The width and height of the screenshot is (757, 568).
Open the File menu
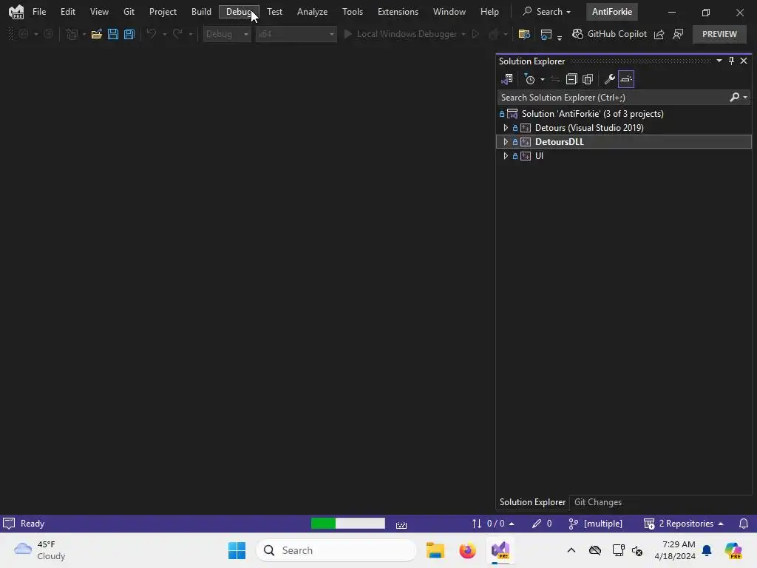[39, 12]
